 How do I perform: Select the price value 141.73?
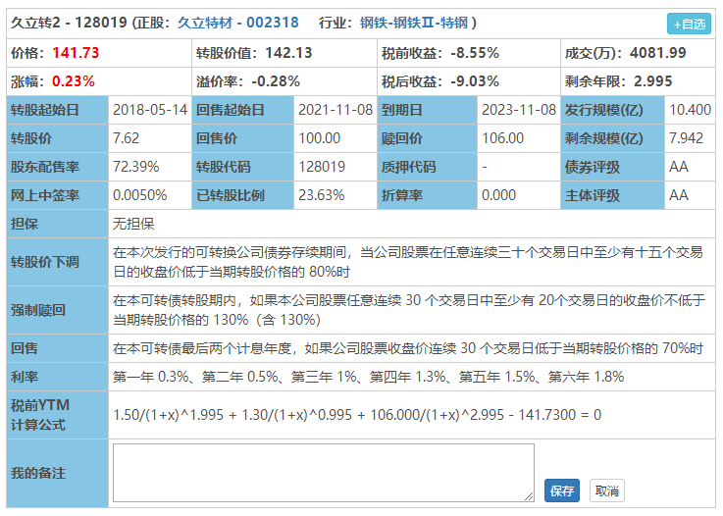pos(76,53)
